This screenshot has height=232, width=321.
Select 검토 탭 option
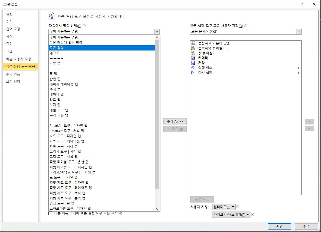(x=102, y=100)
